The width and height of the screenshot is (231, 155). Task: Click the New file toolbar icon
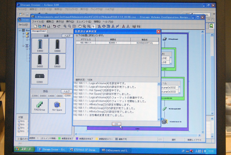pos(35,26)
